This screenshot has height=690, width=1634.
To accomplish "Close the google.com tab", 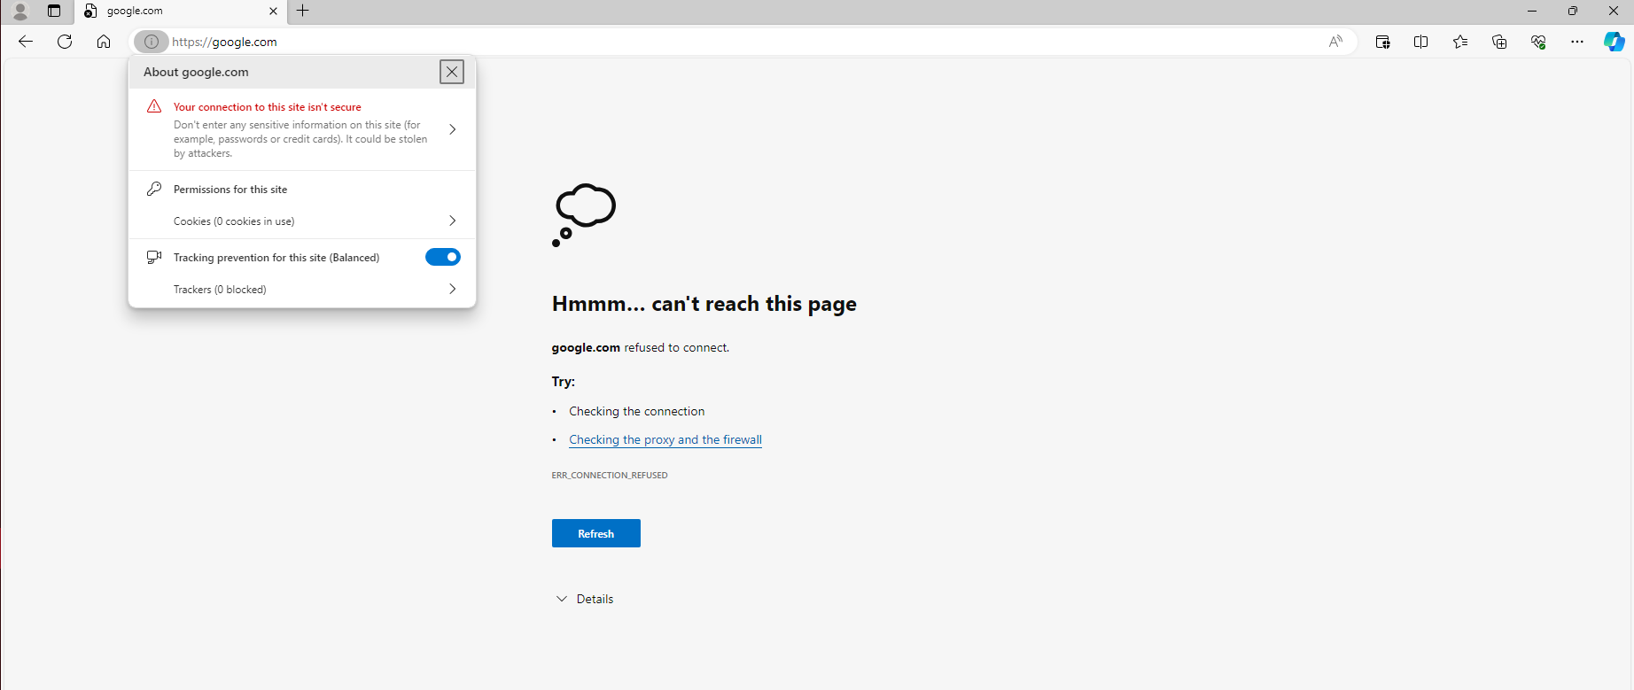I will [x=273, y=12].
